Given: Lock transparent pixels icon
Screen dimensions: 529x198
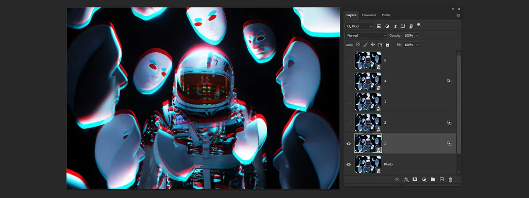Looking at the screenshot, I should pos(358,44).
